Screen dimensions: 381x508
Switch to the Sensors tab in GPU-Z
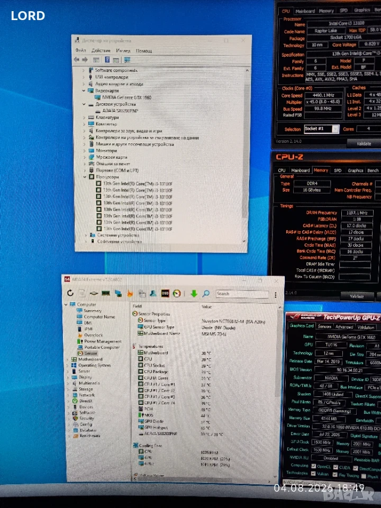pyautogui.click(x=324, y=326)
